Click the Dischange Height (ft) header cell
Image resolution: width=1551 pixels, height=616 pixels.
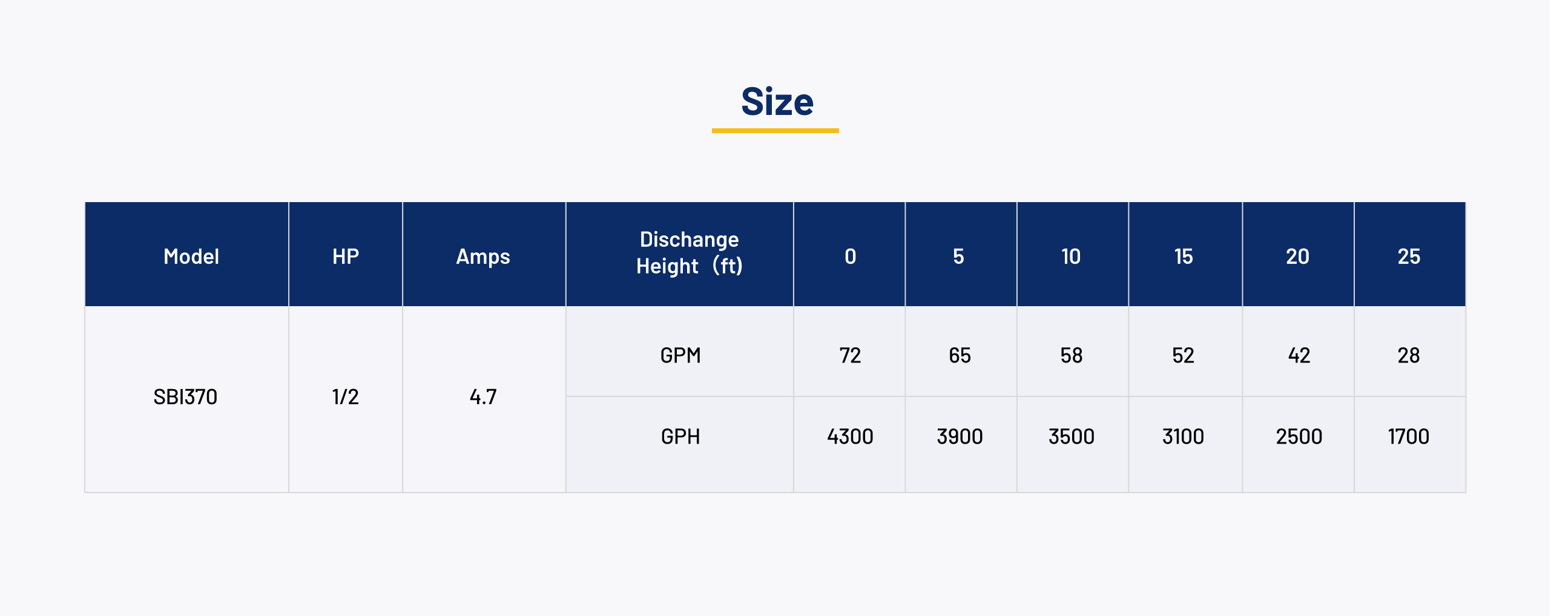click(689, 253)
